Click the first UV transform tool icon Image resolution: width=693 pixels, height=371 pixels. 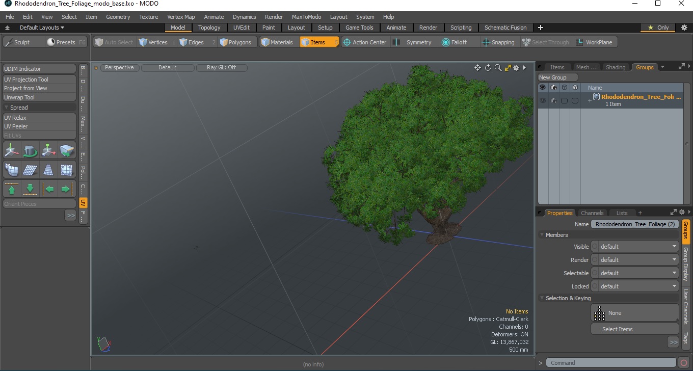(12, 151)
